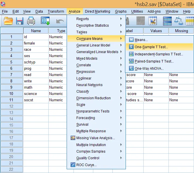
Task: Click the Paired-Samples T Test icon
Action: tap(131, 61)
